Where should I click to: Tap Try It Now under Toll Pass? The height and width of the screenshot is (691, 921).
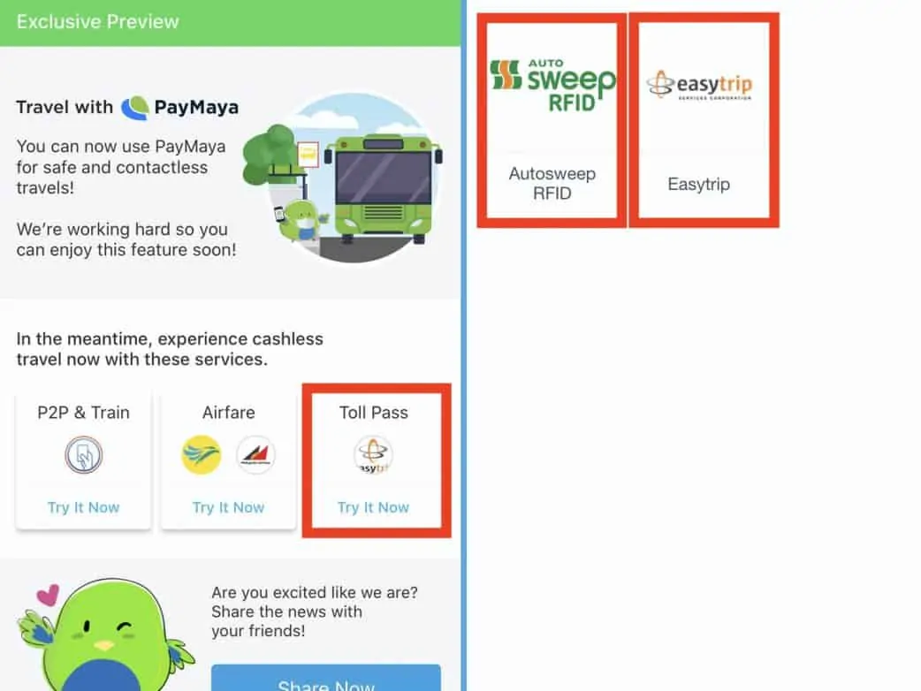click(374, 507)
